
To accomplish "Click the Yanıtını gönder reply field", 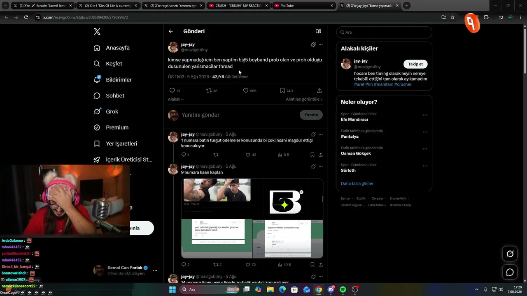I will 239,115.
